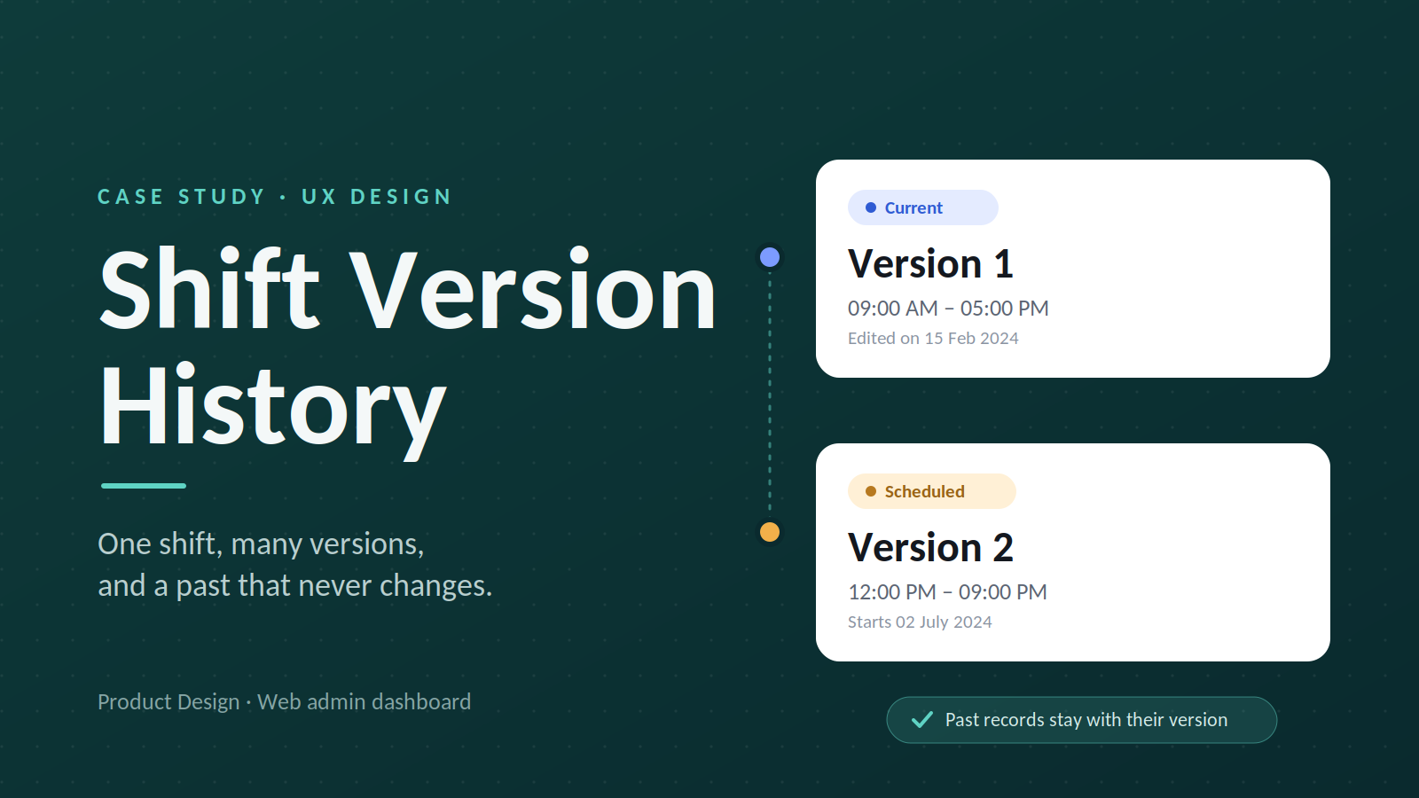Click Starts 02 July 2024 text
1419x798 pixels.
(920, 622)
